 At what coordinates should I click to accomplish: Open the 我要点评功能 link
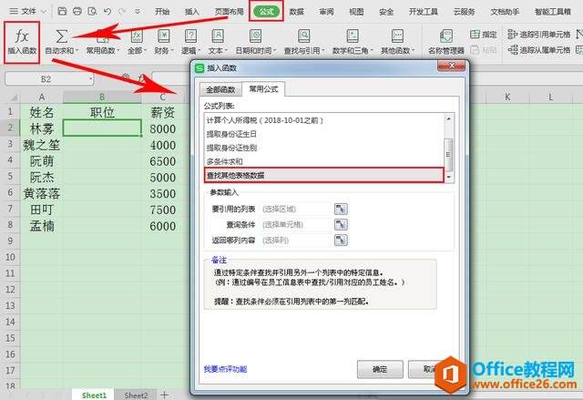point(225,369)
